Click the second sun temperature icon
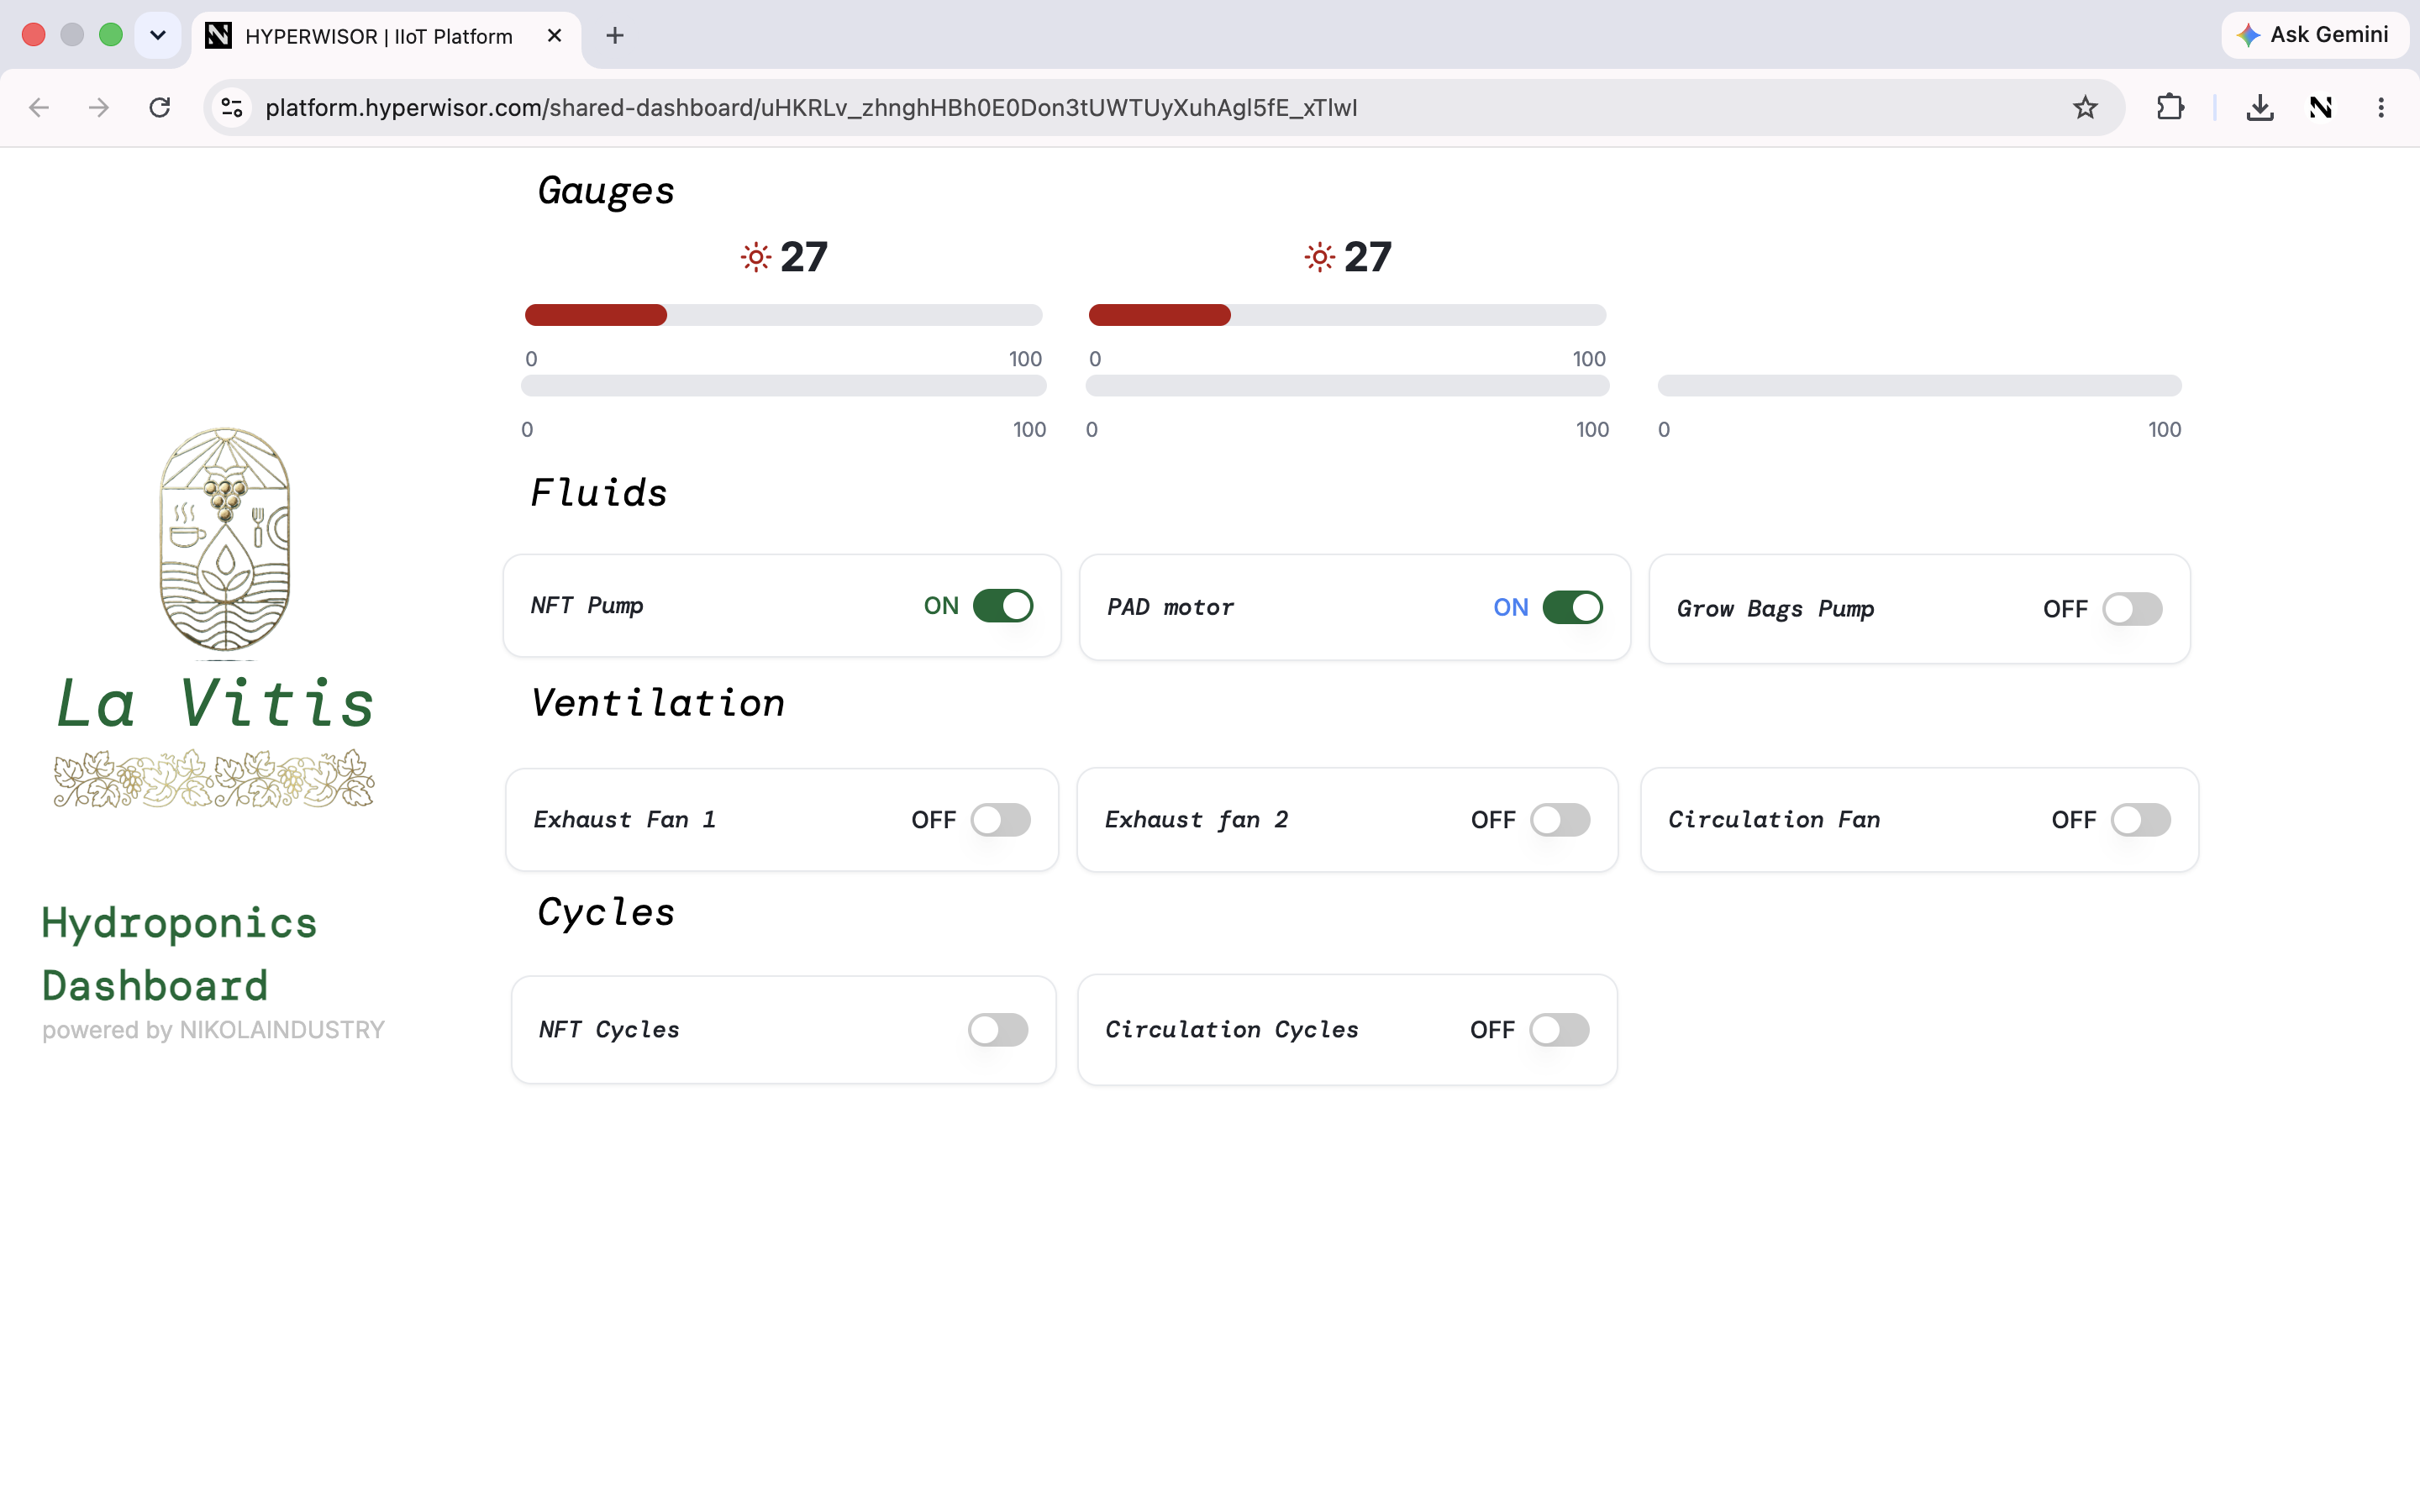2420x1512 pixels. (1320, 257)
